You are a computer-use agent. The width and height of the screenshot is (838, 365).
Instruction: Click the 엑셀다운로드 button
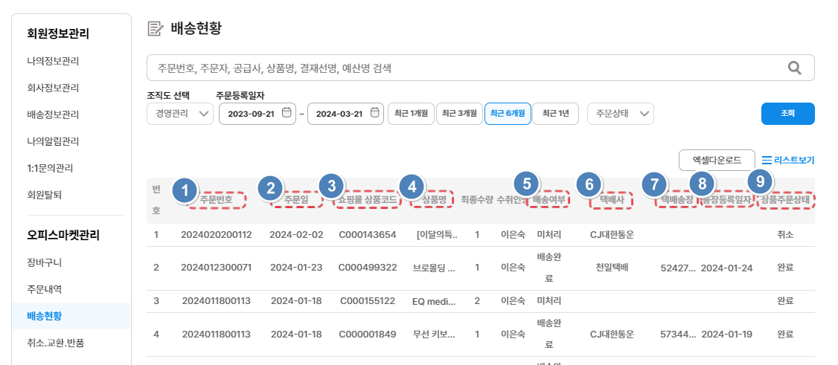717,160
